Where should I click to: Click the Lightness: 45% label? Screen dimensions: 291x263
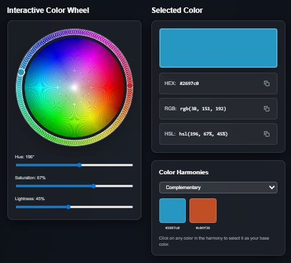click(x=30, y=199)
